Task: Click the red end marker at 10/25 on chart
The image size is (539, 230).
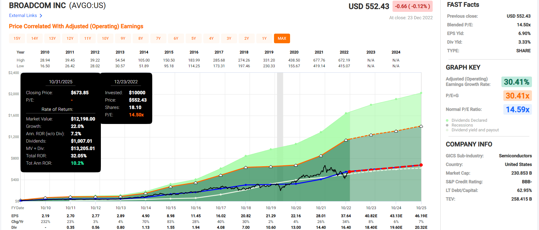Action: coord(421,165)
